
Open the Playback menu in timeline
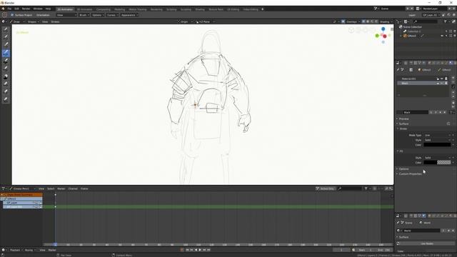click(x=16, y=250)
